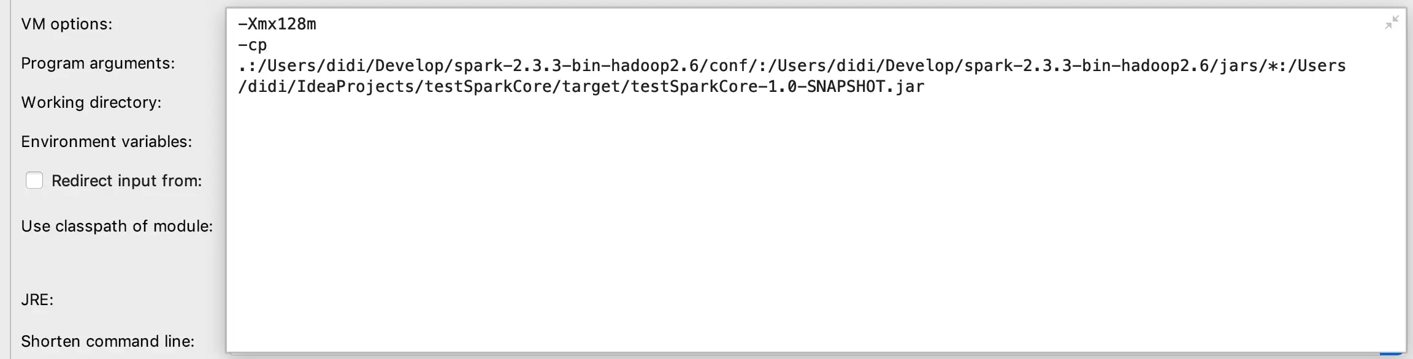The height and width of the screenshot is (359, 1413).
Task: Place cursor on the -Xmx128m line
Action: click(276, 25)
